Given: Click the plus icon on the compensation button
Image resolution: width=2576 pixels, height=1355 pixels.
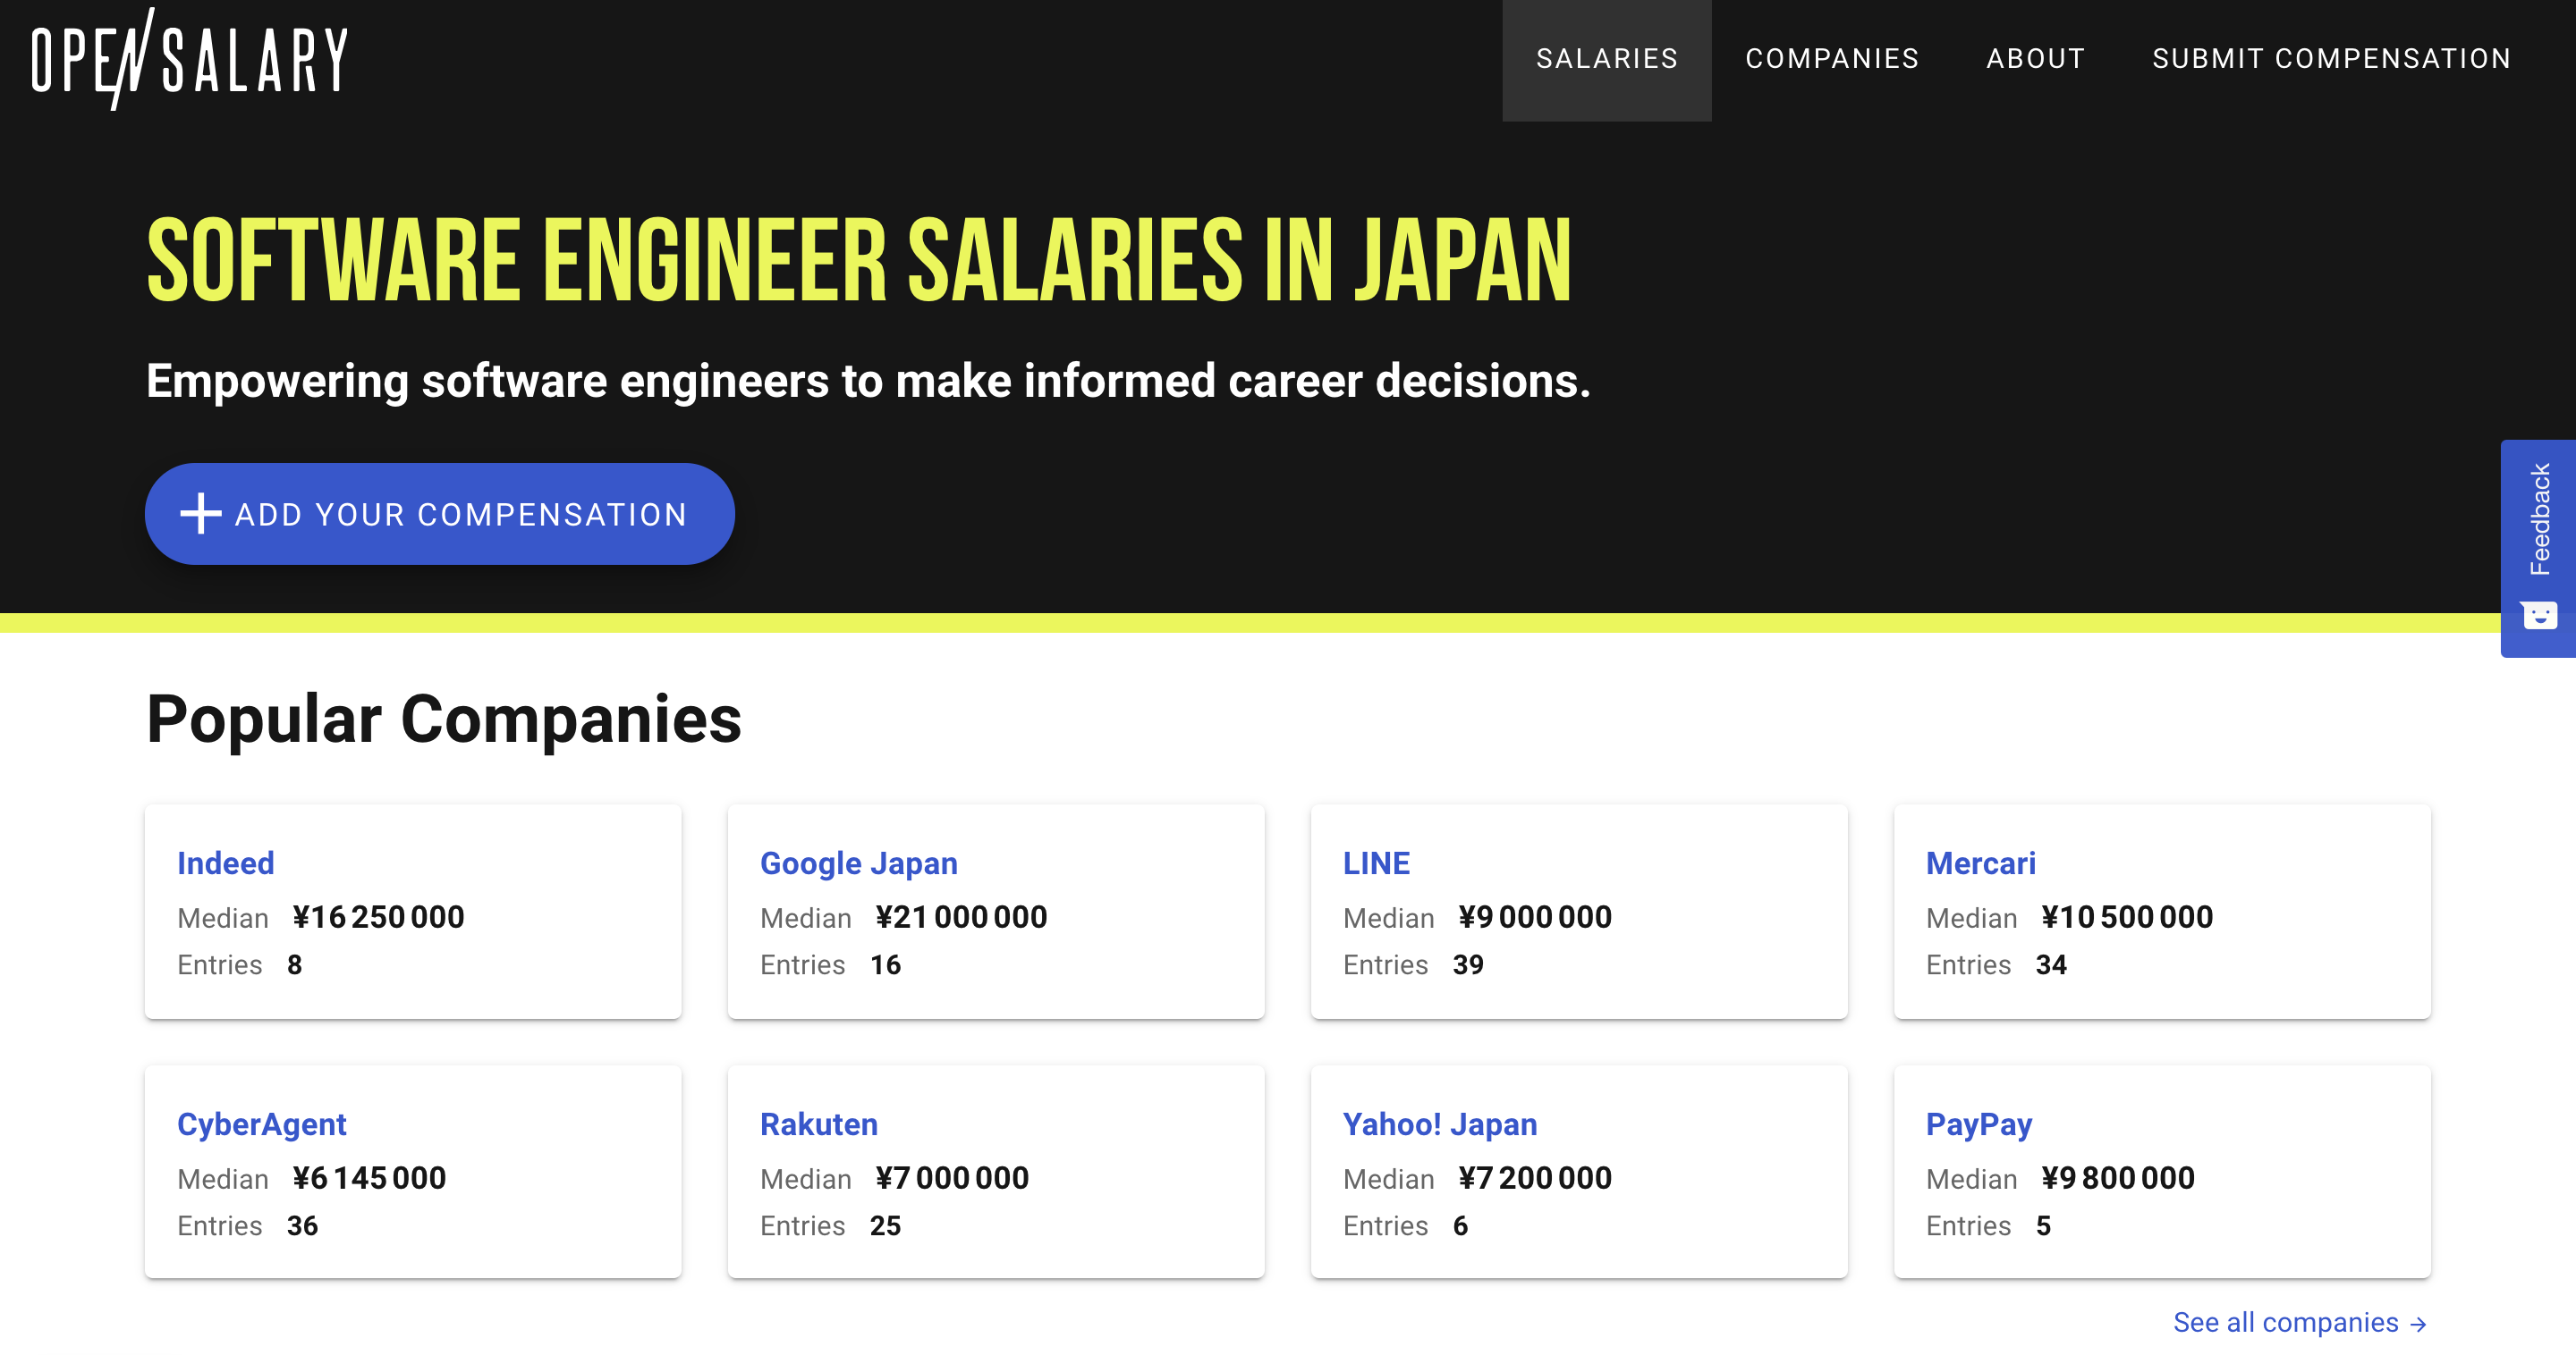Looking at the screenshot, I should (200, 513).
